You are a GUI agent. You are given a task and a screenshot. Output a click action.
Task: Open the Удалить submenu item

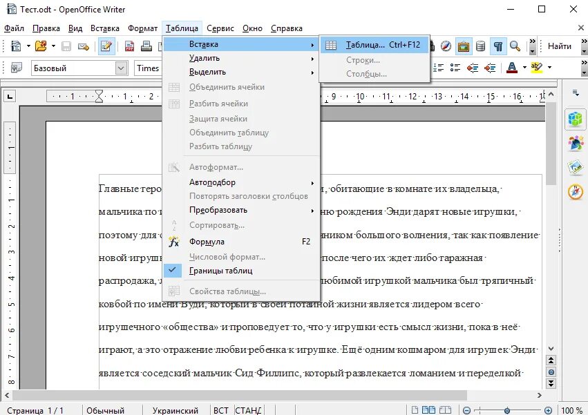tap(241, 58)
